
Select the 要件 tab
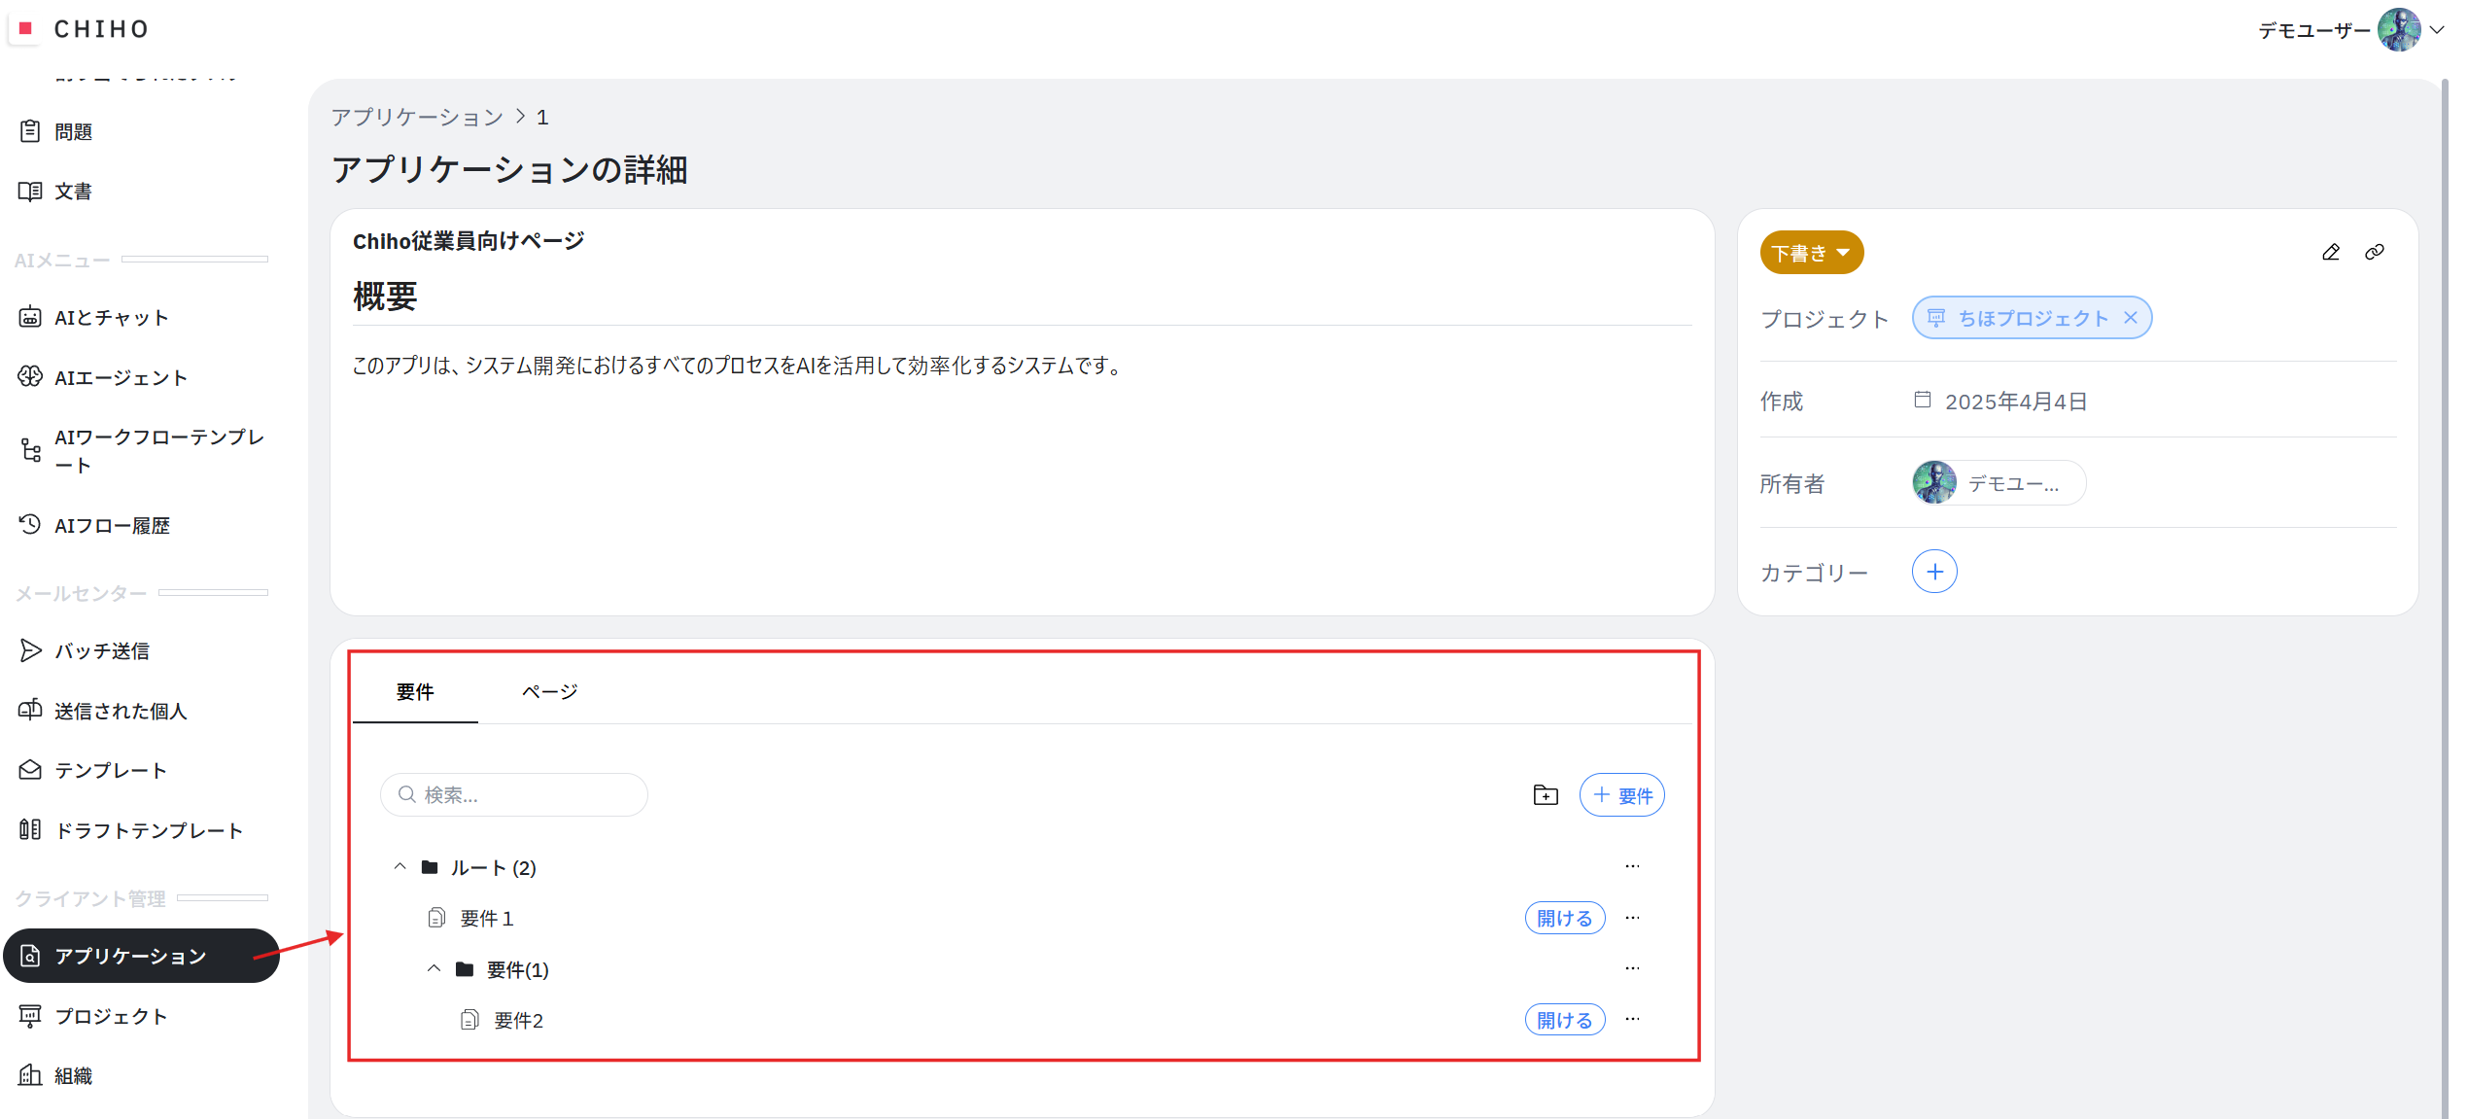click(415, 691)
